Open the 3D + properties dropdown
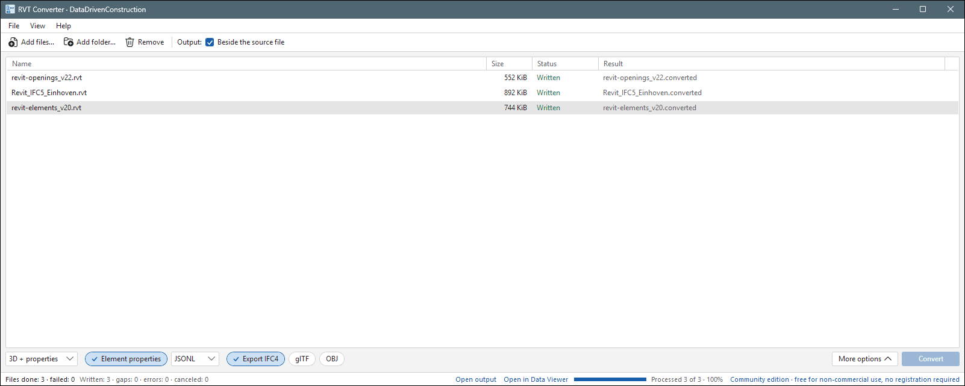Image resolution: width=965 pixels, height=386 pixels. pos(42,359)
